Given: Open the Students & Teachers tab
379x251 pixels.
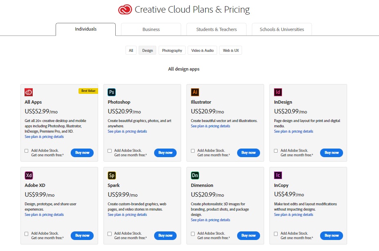Looking at the screenshot, I should click(x=216, y=29).
